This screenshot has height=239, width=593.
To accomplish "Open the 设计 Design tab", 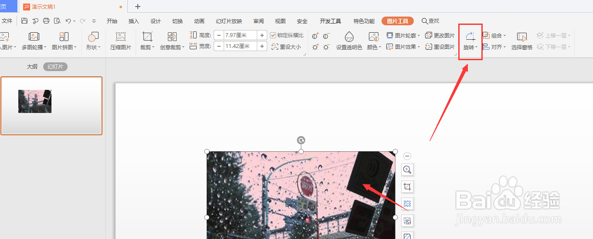I will tap(156, 21).
